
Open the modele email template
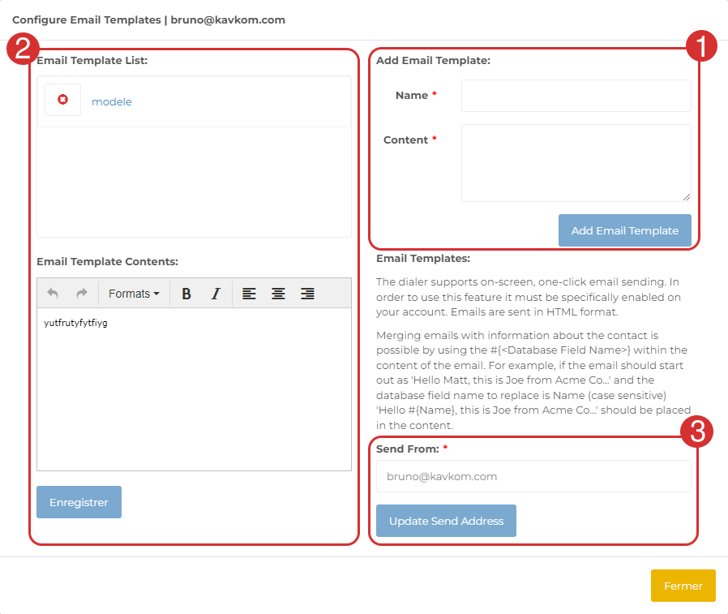click(x=112, y=102)
